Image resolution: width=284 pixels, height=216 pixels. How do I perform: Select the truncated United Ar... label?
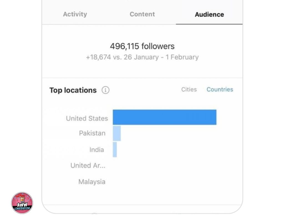88,165
